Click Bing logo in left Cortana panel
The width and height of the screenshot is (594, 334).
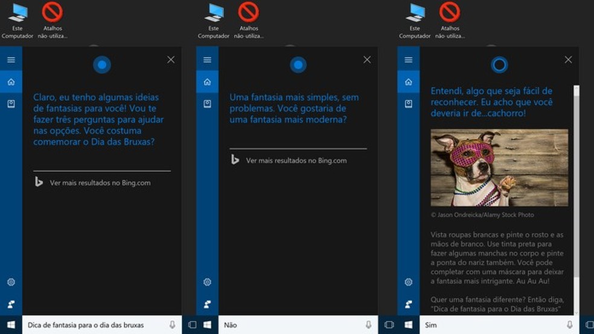(x=39, y=182)
